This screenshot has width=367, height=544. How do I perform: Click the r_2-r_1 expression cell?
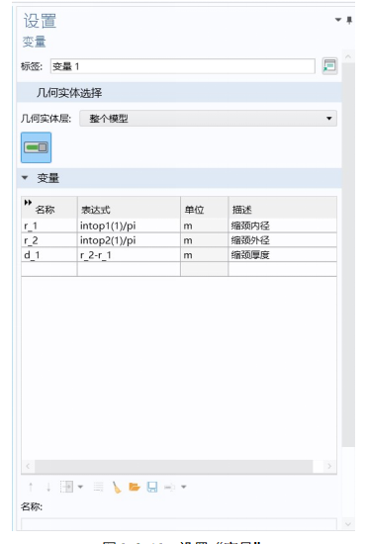click(x=129, y=255)
